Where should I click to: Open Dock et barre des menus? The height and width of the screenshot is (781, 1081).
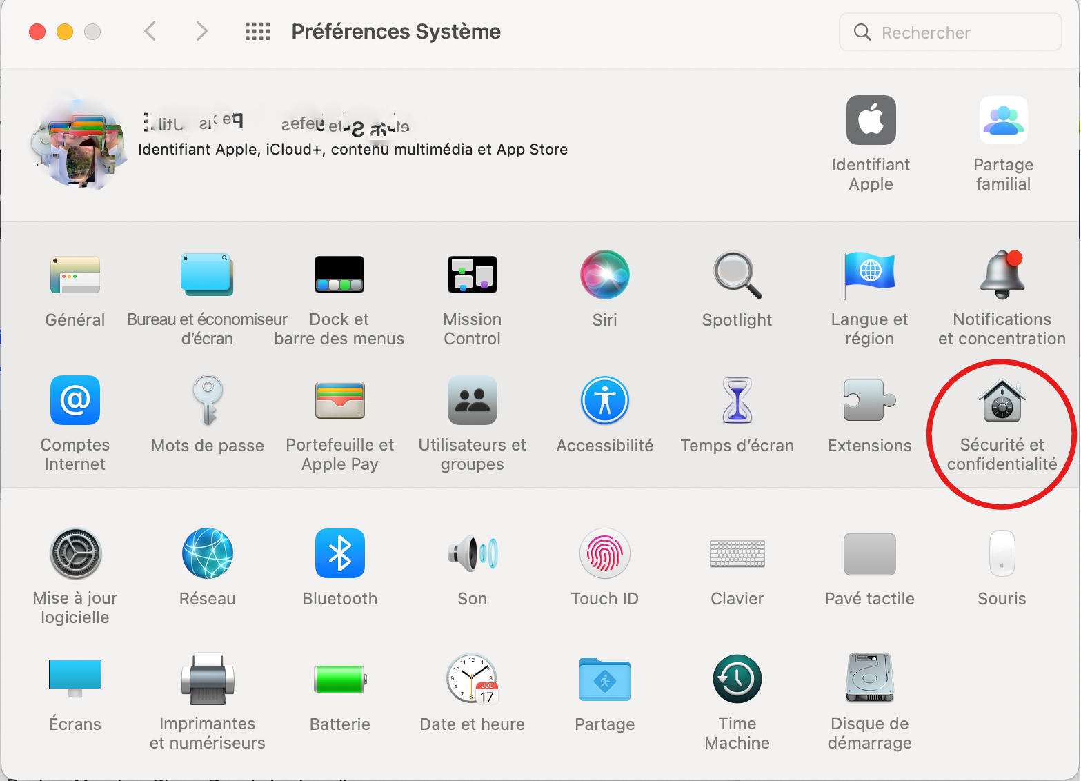(x=339, y=275)
